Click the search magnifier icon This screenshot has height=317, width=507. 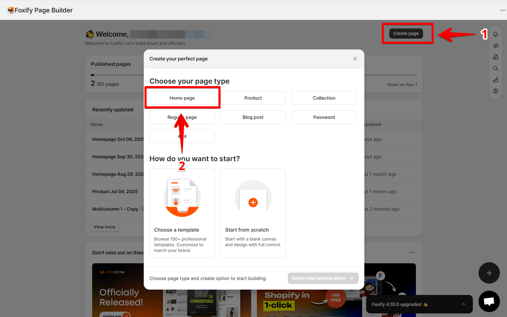pos(496,68)
